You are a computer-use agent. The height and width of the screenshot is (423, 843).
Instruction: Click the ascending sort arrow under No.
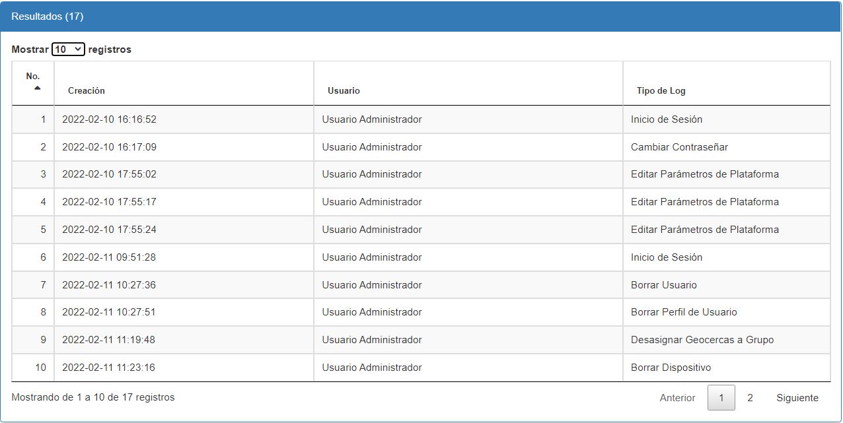pos(37,88)
